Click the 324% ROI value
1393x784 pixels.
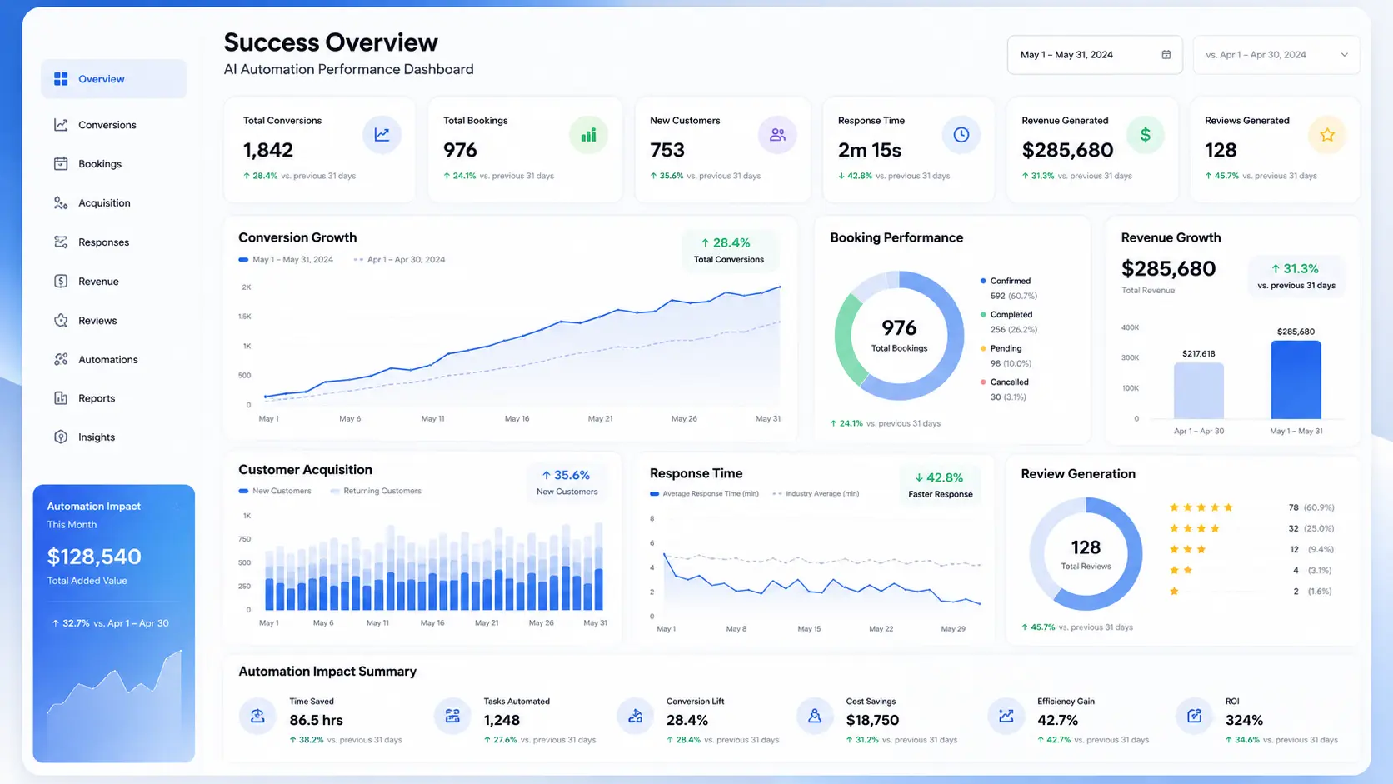[1244, 721]
